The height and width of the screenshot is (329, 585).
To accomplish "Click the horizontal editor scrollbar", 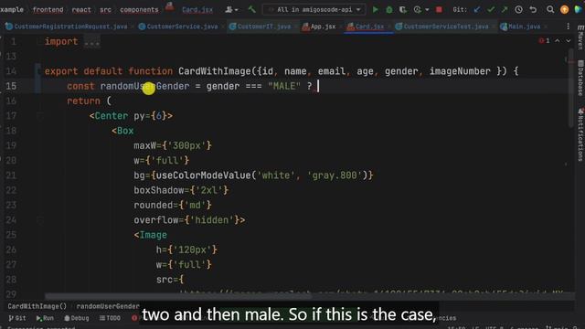I will (x=178, y=296).
